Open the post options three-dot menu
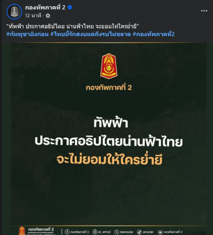Screen dimensions: 213x235 tap(204, 11)
